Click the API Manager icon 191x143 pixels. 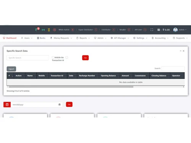pos(112,38)
